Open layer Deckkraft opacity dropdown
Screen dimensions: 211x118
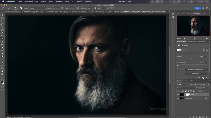[x=209, y=88]
